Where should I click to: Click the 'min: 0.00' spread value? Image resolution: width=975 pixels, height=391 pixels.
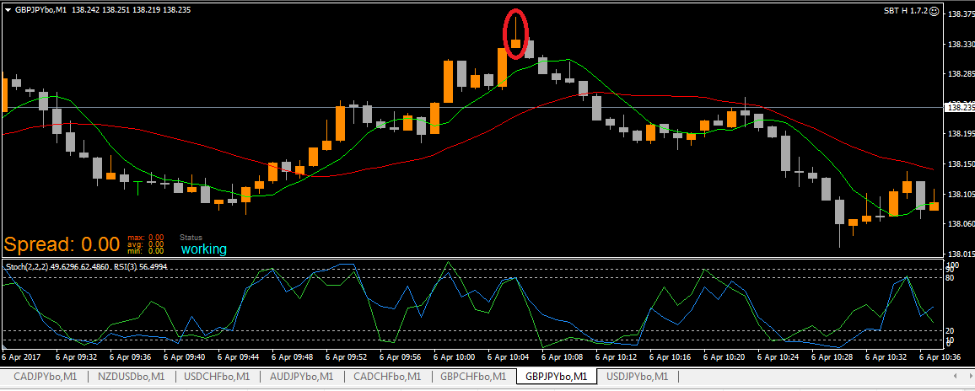(x=146, y=251)
